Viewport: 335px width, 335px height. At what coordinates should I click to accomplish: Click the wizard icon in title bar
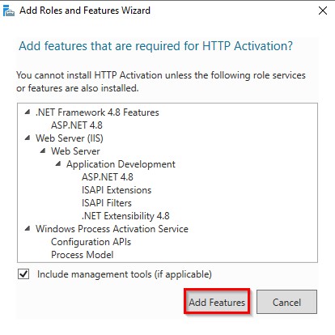tap(8, 11)
